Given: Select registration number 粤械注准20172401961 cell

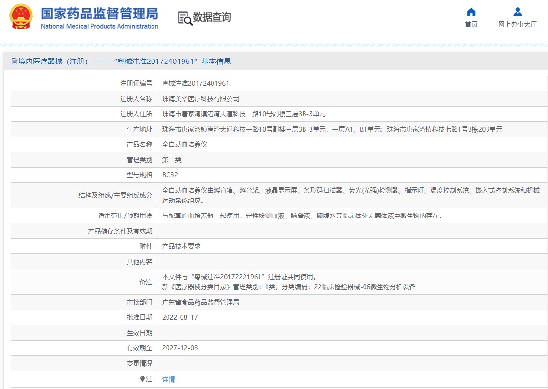Looking at the screenshot, I should pyautogui.click(x=196, y=84).
